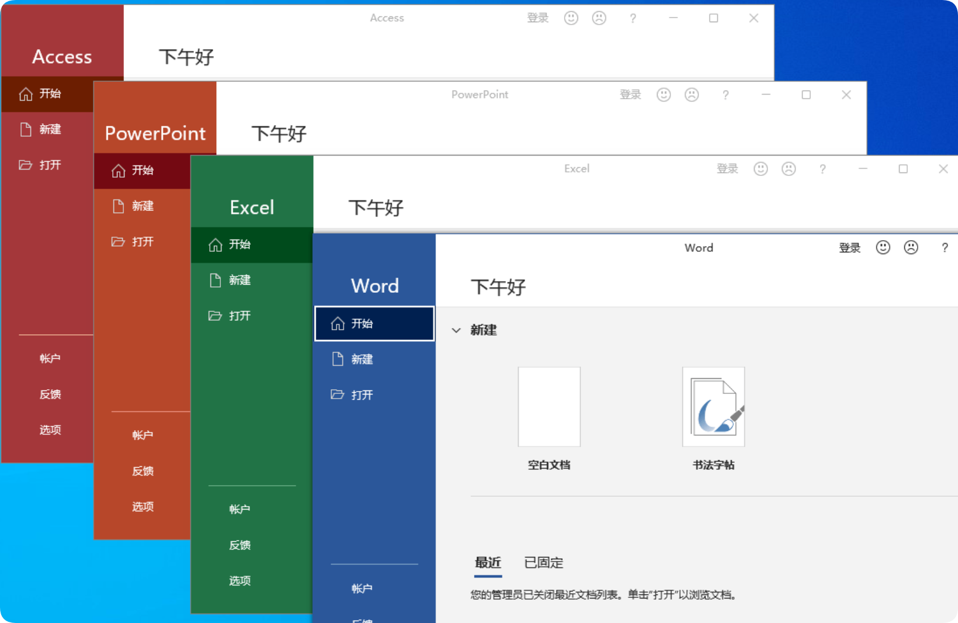
Task: Click the 打开 (Open) folder icon in Word
Action: pos(338,394)
